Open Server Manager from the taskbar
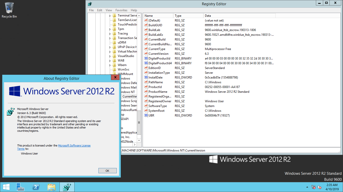 point(20,187)
